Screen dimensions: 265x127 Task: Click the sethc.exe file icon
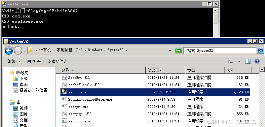64,92
